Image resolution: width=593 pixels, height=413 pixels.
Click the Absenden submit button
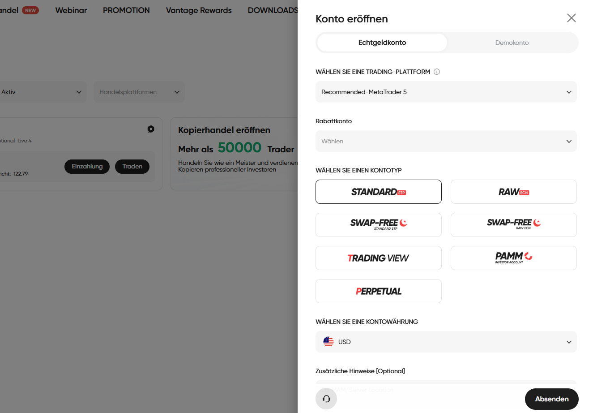click(551, 399)
